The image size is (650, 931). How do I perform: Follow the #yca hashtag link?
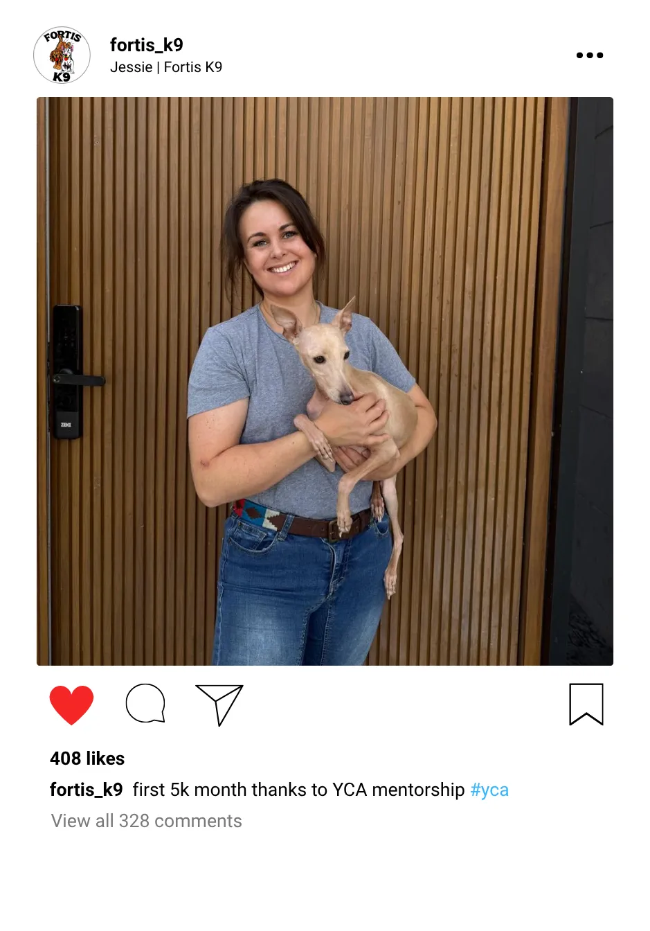(x=489, y=790)
